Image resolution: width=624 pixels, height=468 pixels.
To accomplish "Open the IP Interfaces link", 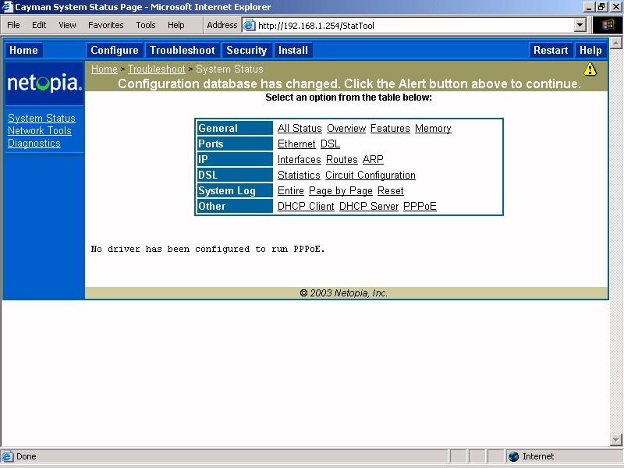I will click(300, 160).
